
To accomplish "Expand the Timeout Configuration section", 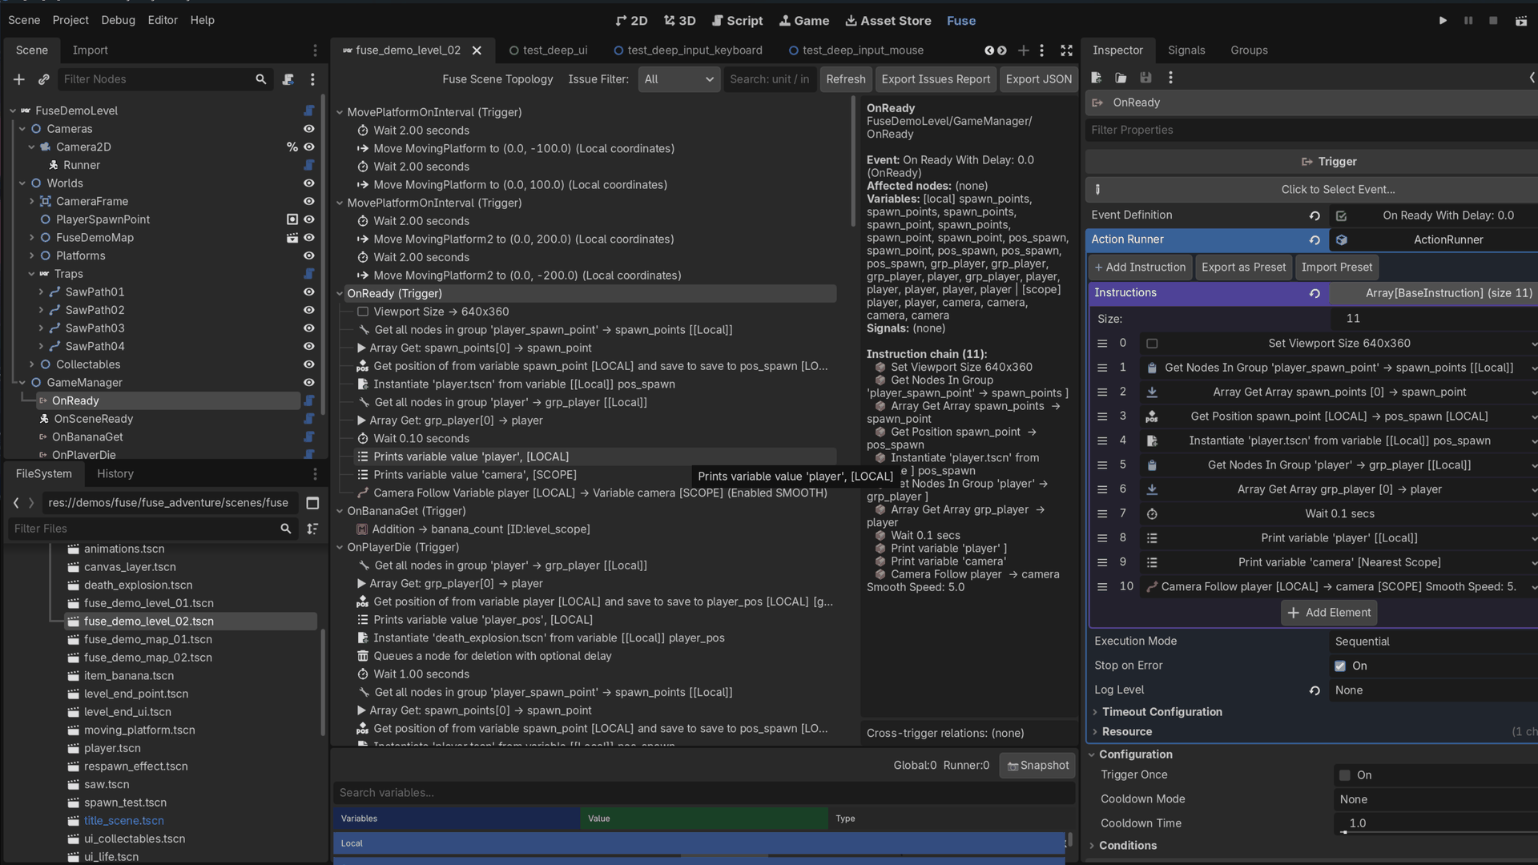I will click(1157, 712).
